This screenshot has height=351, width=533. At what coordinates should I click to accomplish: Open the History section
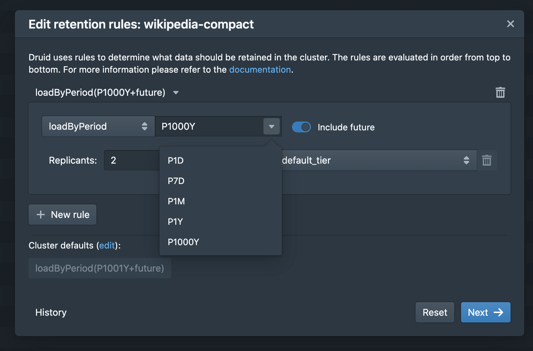(51, 312)
